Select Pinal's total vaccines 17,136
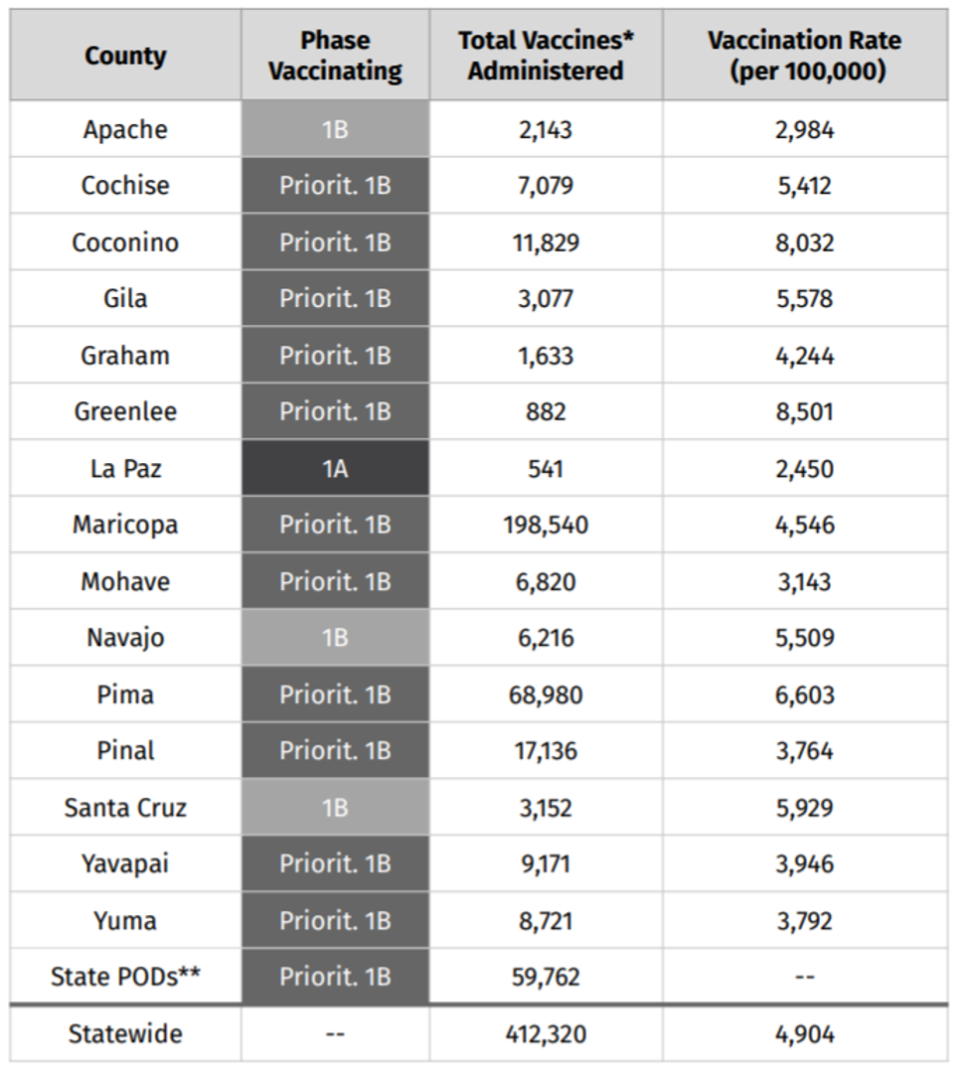 tap(546, 751)
